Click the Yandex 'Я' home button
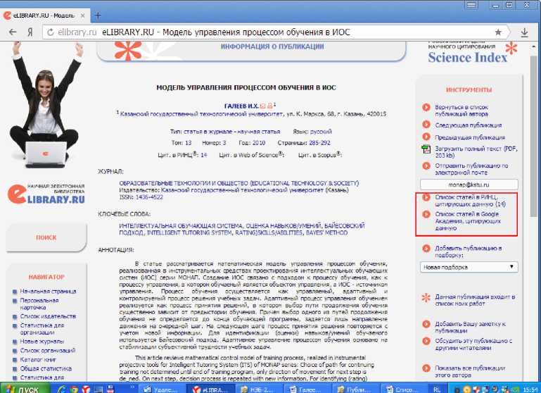Screen dimensions: 541x393 click(x=30, y=32)
